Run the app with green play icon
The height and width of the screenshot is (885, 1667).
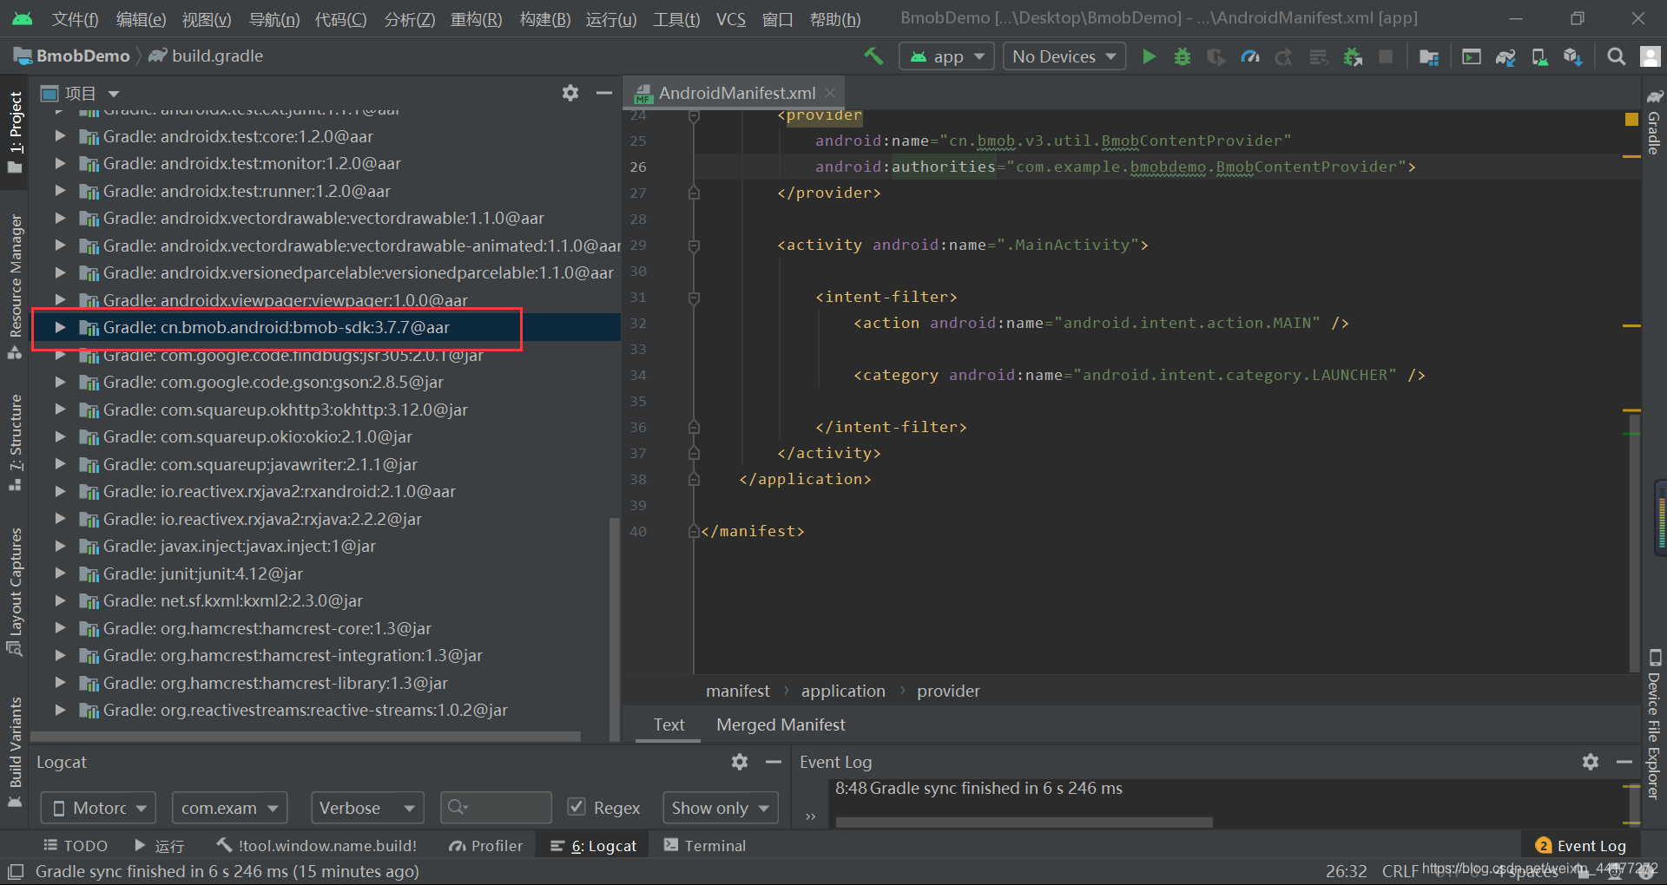pos(1149,56)
